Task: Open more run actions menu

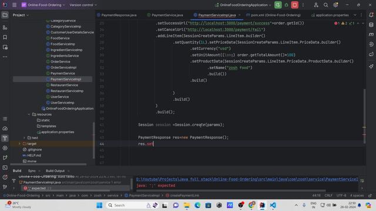Action: 303,5
